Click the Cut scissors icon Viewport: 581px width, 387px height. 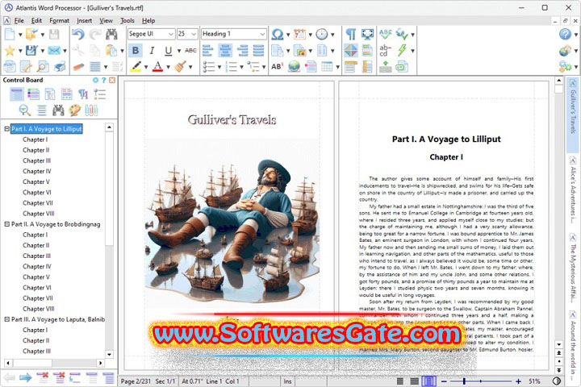click(x=77, y=50)
